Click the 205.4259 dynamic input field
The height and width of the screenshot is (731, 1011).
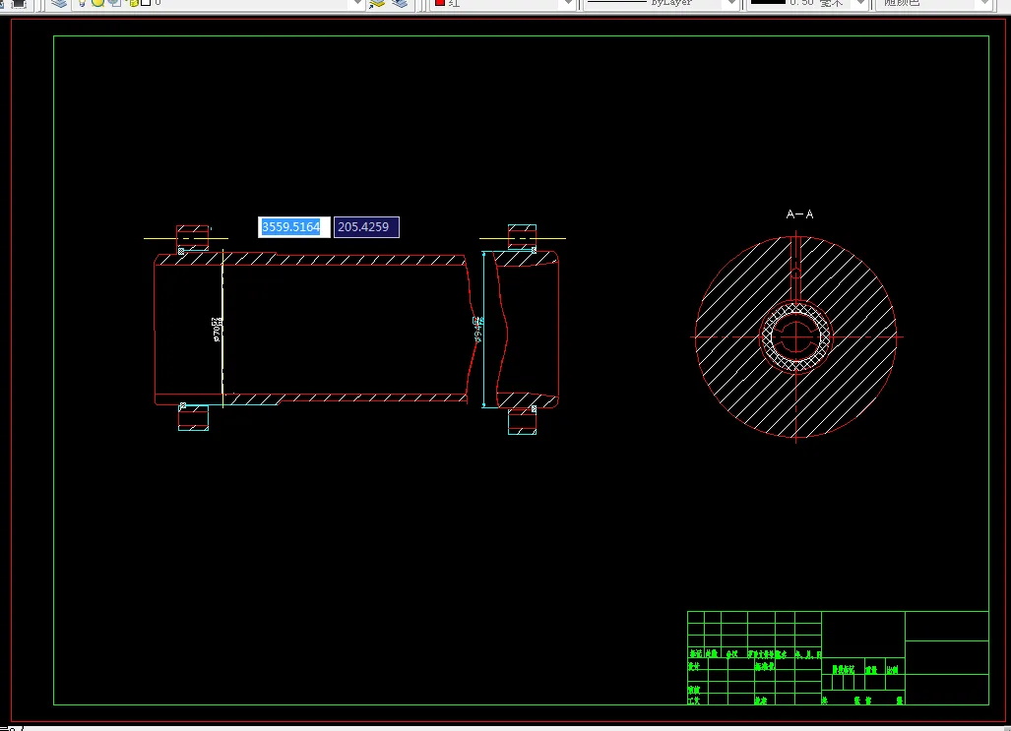click(366, 227)
